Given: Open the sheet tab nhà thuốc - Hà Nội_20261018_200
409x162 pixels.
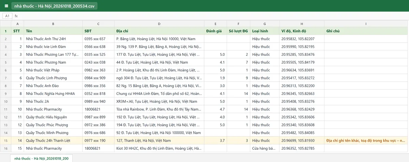Looking at the screenshot, I should tap(41, 158).
